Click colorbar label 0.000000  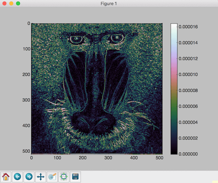coord(188,154)
